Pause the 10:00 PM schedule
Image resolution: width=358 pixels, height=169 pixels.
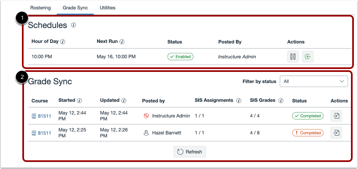pos(293,57)
